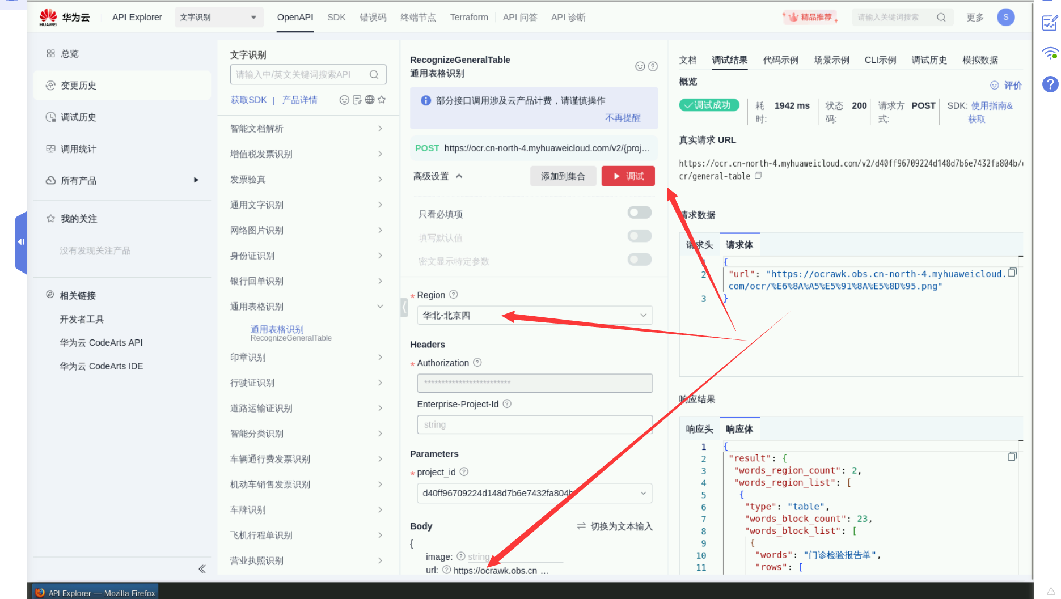Click the 精品推荐 promo badge
1061x599 pixels.
coord(810,17)
